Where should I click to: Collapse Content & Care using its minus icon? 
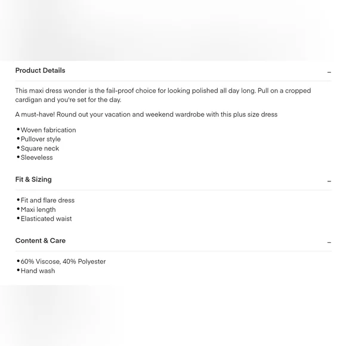329,242
